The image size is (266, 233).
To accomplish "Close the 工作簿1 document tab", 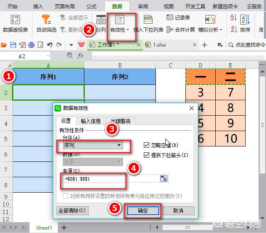I will coord(138,45).
